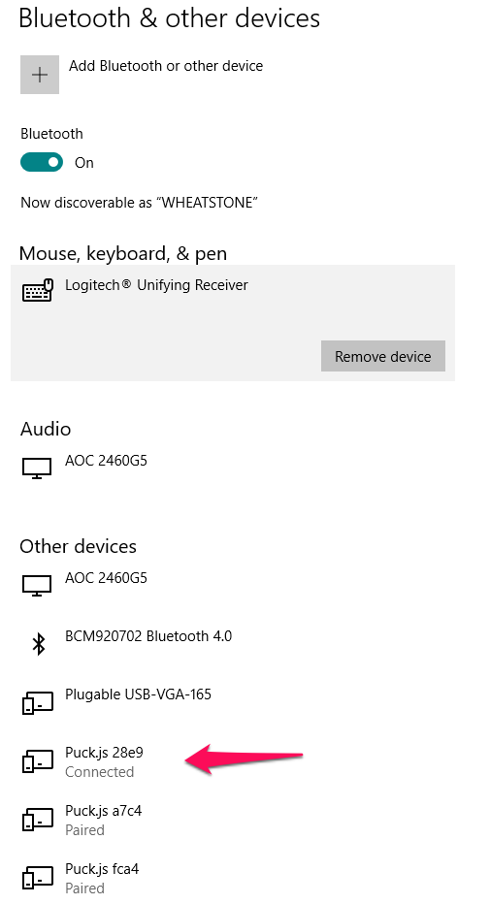Open Add Bluetooth or other device
Screen dimensions: 490x904
pos(166,66)
